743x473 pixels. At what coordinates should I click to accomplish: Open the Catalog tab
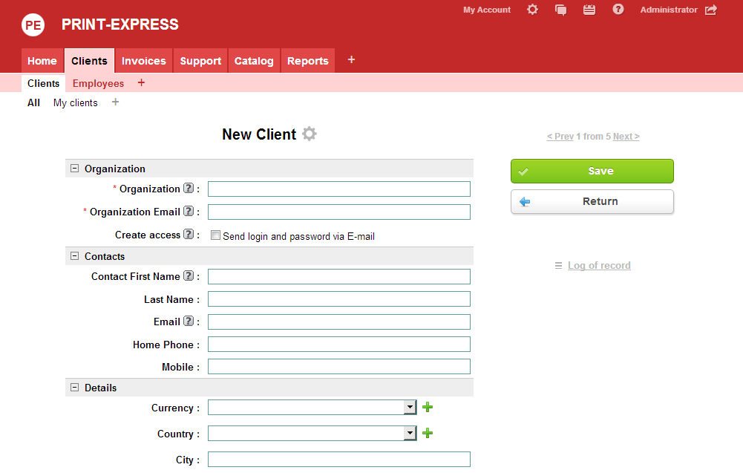click(254, 61)
